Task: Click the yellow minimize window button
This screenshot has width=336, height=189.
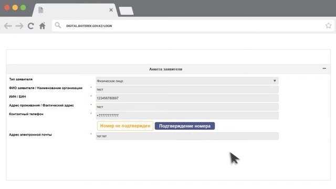Action: coord(15,8)
